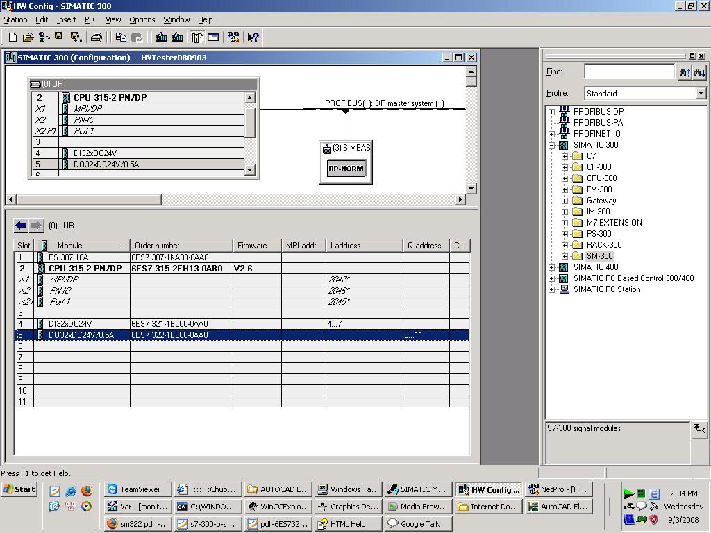The image size is (711, 533).
Task: Click the find downward binoculars icon
Action: (x=699, y=71)
